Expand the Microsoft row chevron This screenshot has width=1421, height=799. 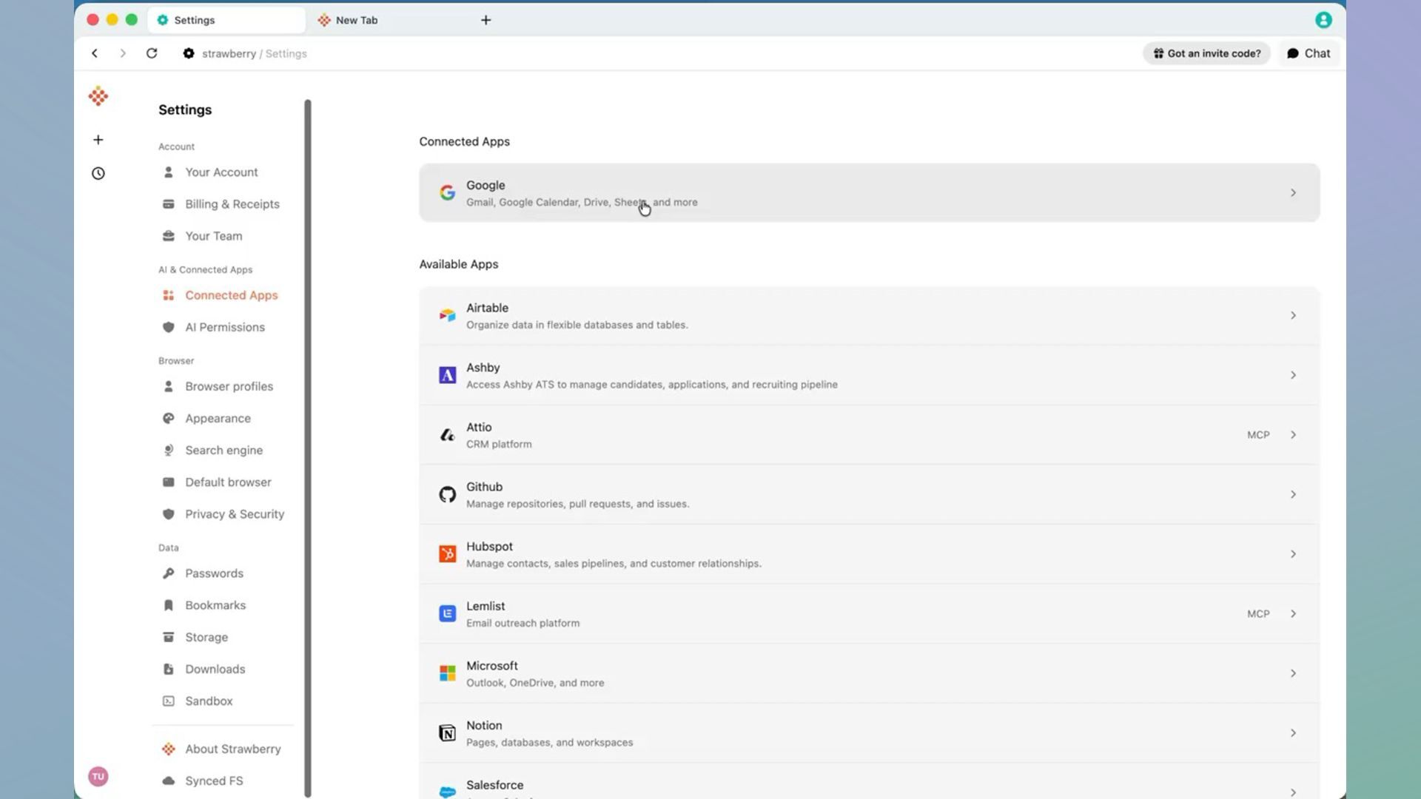1293,673
